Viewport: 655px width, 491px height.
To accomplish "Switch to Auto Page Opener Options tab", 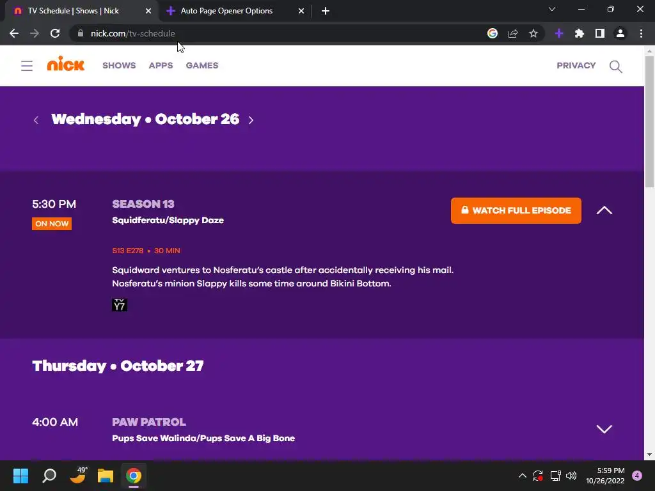I will click(235, 11).
